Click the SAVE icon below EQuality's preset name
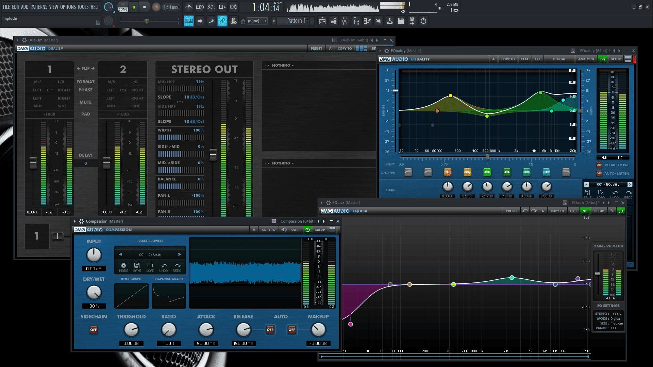 (587, 193)
